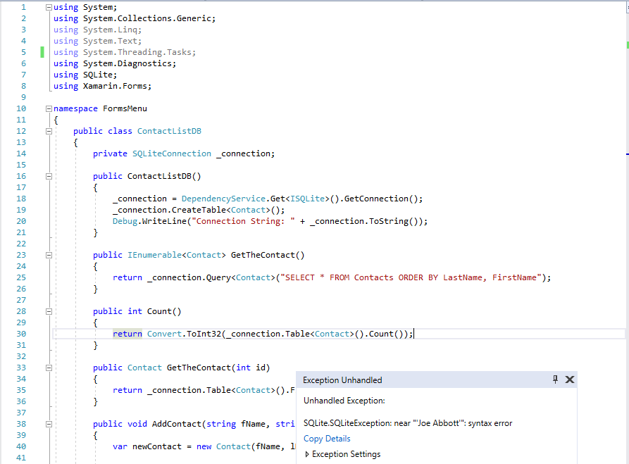This screenshot has height=464, width=629.
Task: Set a breakpoint on line 30
Action: tap(7, 333)
